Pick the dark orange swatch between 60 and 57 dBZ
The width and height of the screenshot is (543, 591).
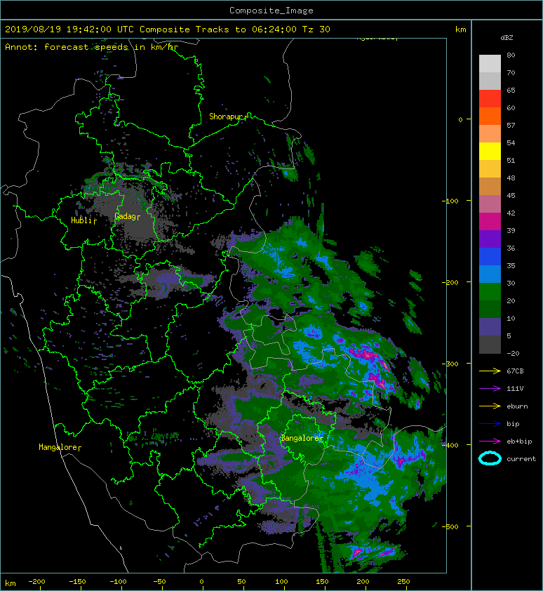(490, 116)
